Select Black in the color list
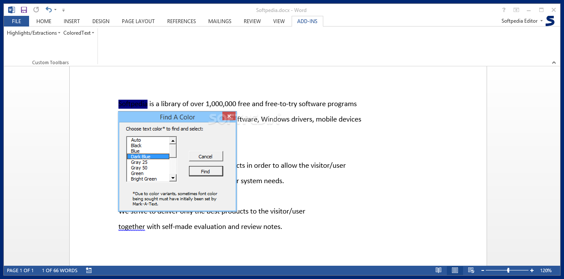The image size is (564, 279). (x=148, y=145)
